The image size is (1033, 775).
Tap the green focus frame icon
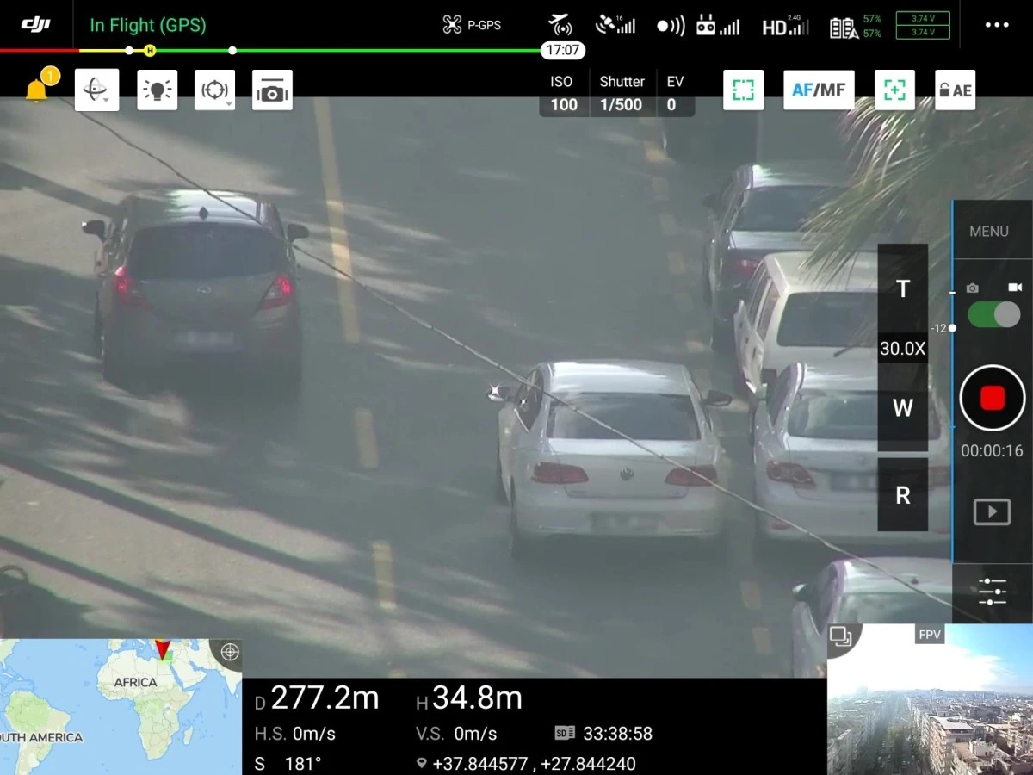coord(743,90)
